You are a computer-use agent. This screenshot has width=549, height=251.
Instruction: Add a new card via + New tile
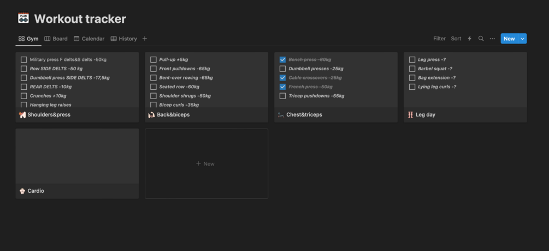click(206, 164)
